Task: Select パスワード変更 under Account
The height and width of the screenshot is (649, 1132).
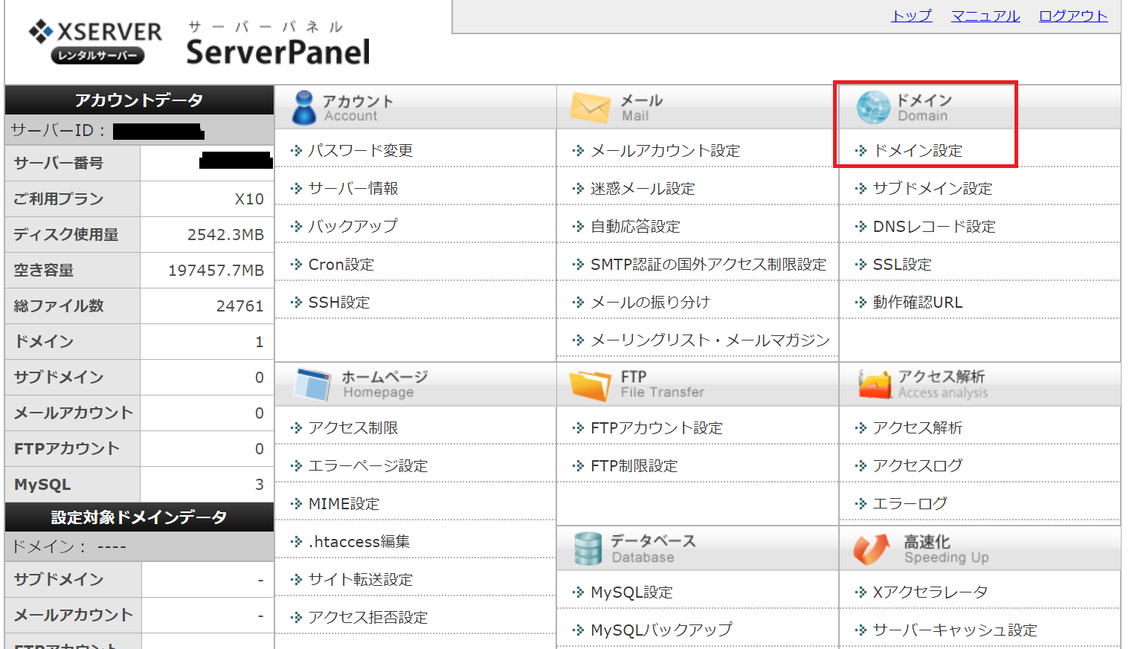Action: pos(360,151)
